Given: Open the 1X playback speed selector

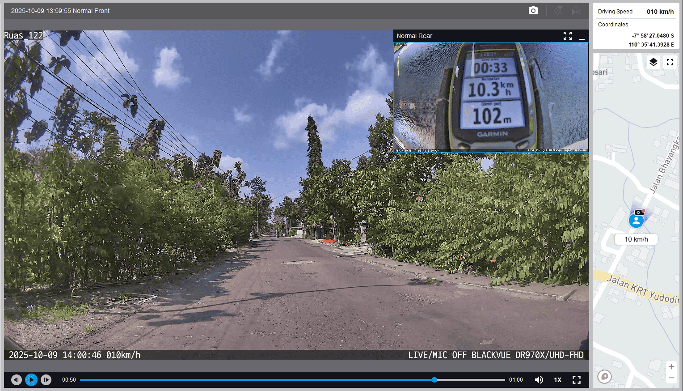Looking at the screenshot, I should (x=557, y=380).
